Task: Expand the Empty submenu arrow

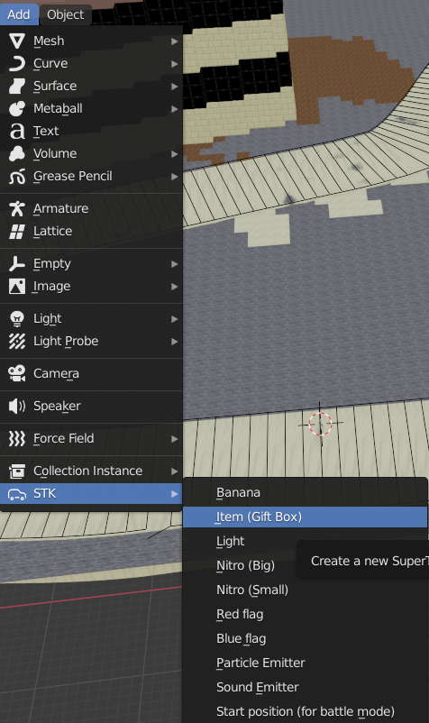Action: point(174,264)
